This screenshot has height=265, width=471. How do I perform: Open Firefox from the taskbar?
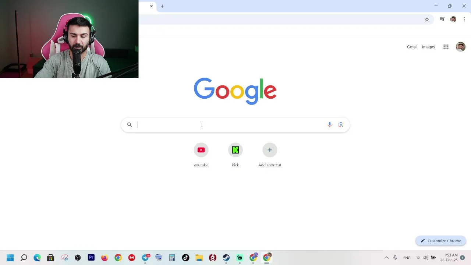coord(105,258)
